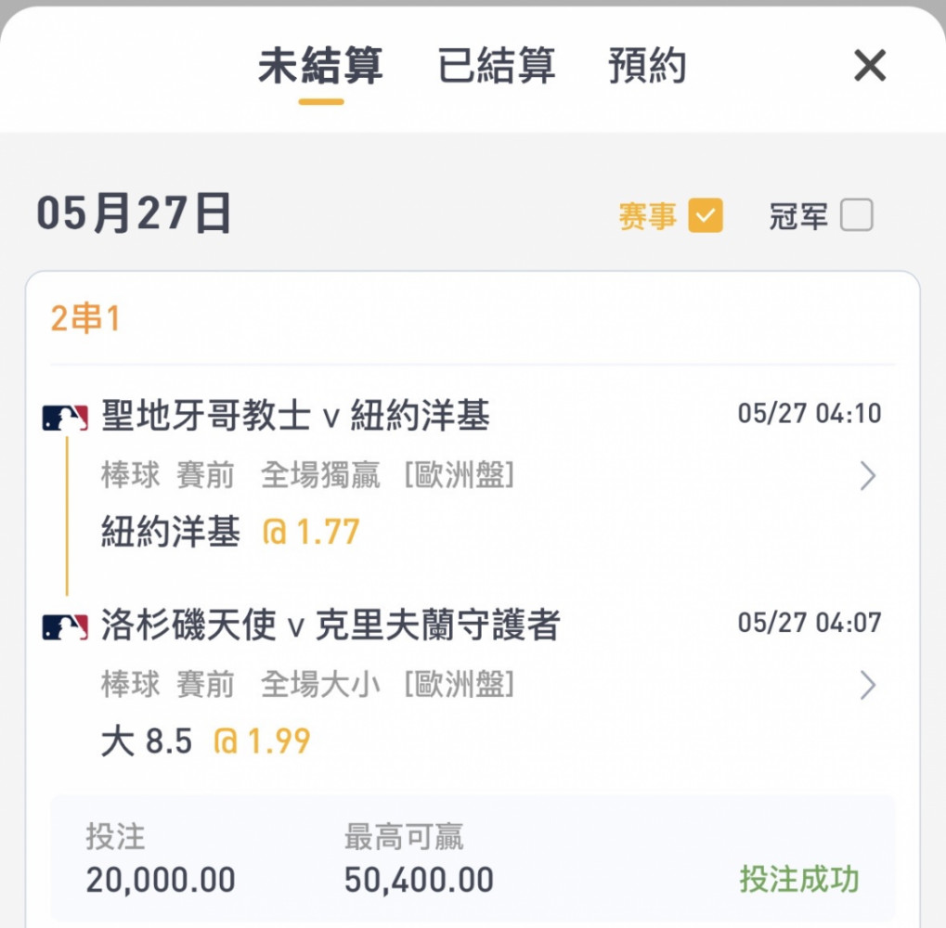Image resolution: width=946 pixels, height=928 pixels.
Task: Open 聖地牙哥教士 v 紐約洋基 match
Action: (x=295, y=416)
